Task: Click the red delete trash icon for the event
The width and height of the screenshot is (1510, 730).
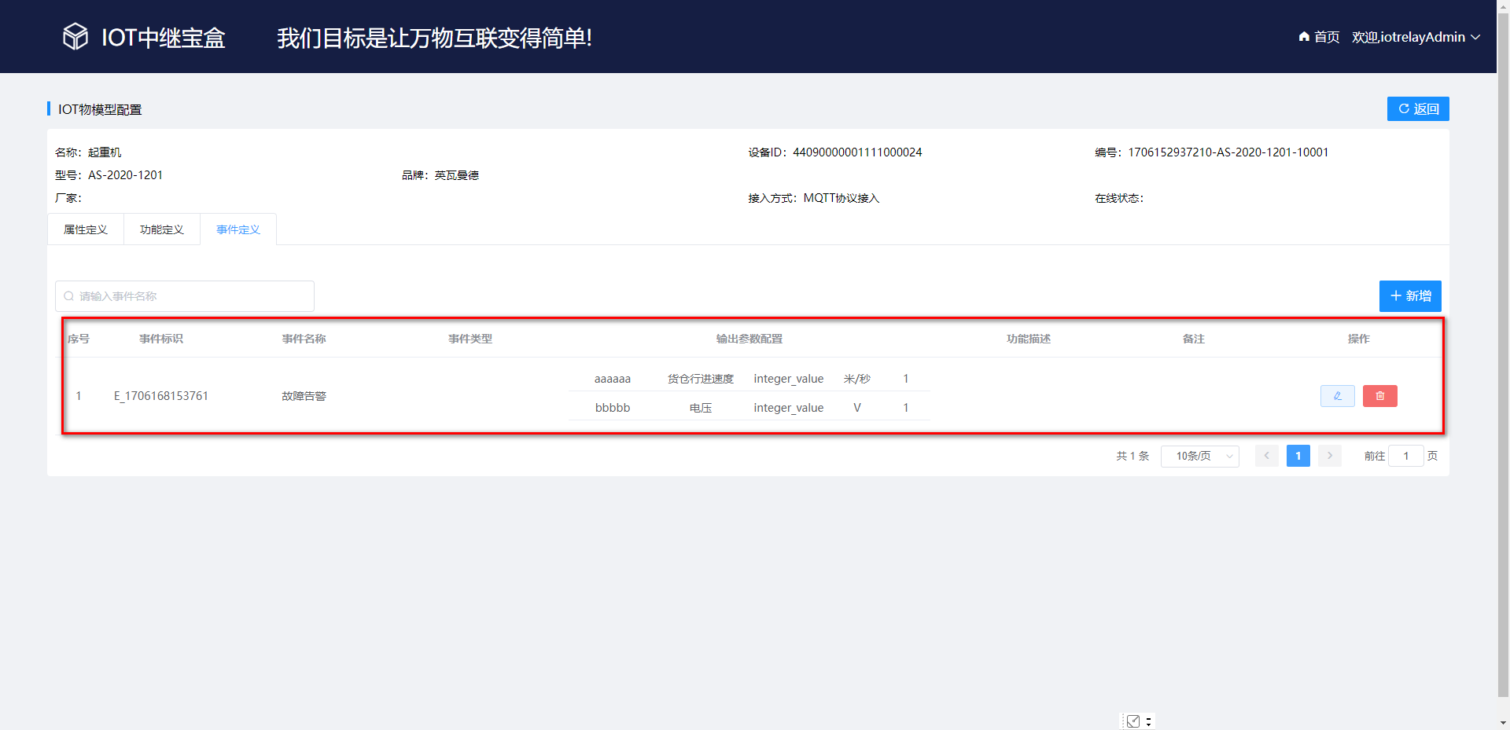Action: [1379, 396]
